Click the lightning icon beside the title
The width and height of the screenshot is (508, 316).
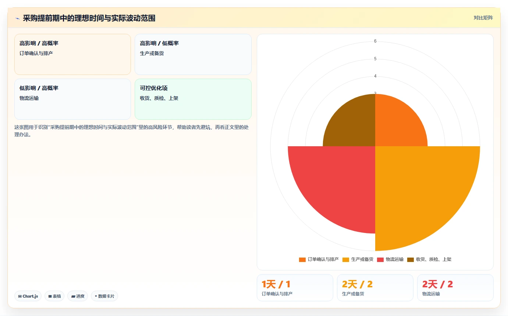click(x=17, y=18)
